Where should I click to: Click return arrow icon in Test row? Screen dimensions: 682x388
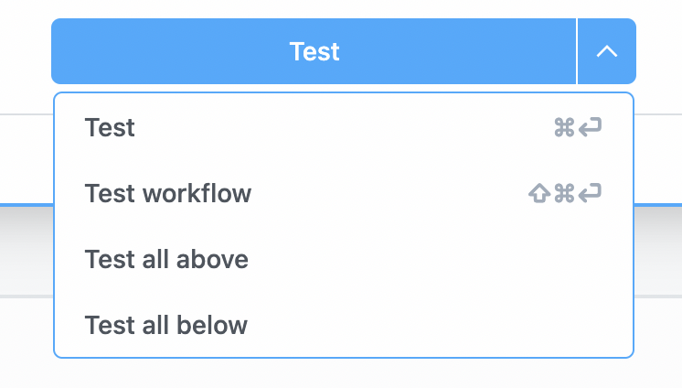pyautogui.click(x=591, y=128)
